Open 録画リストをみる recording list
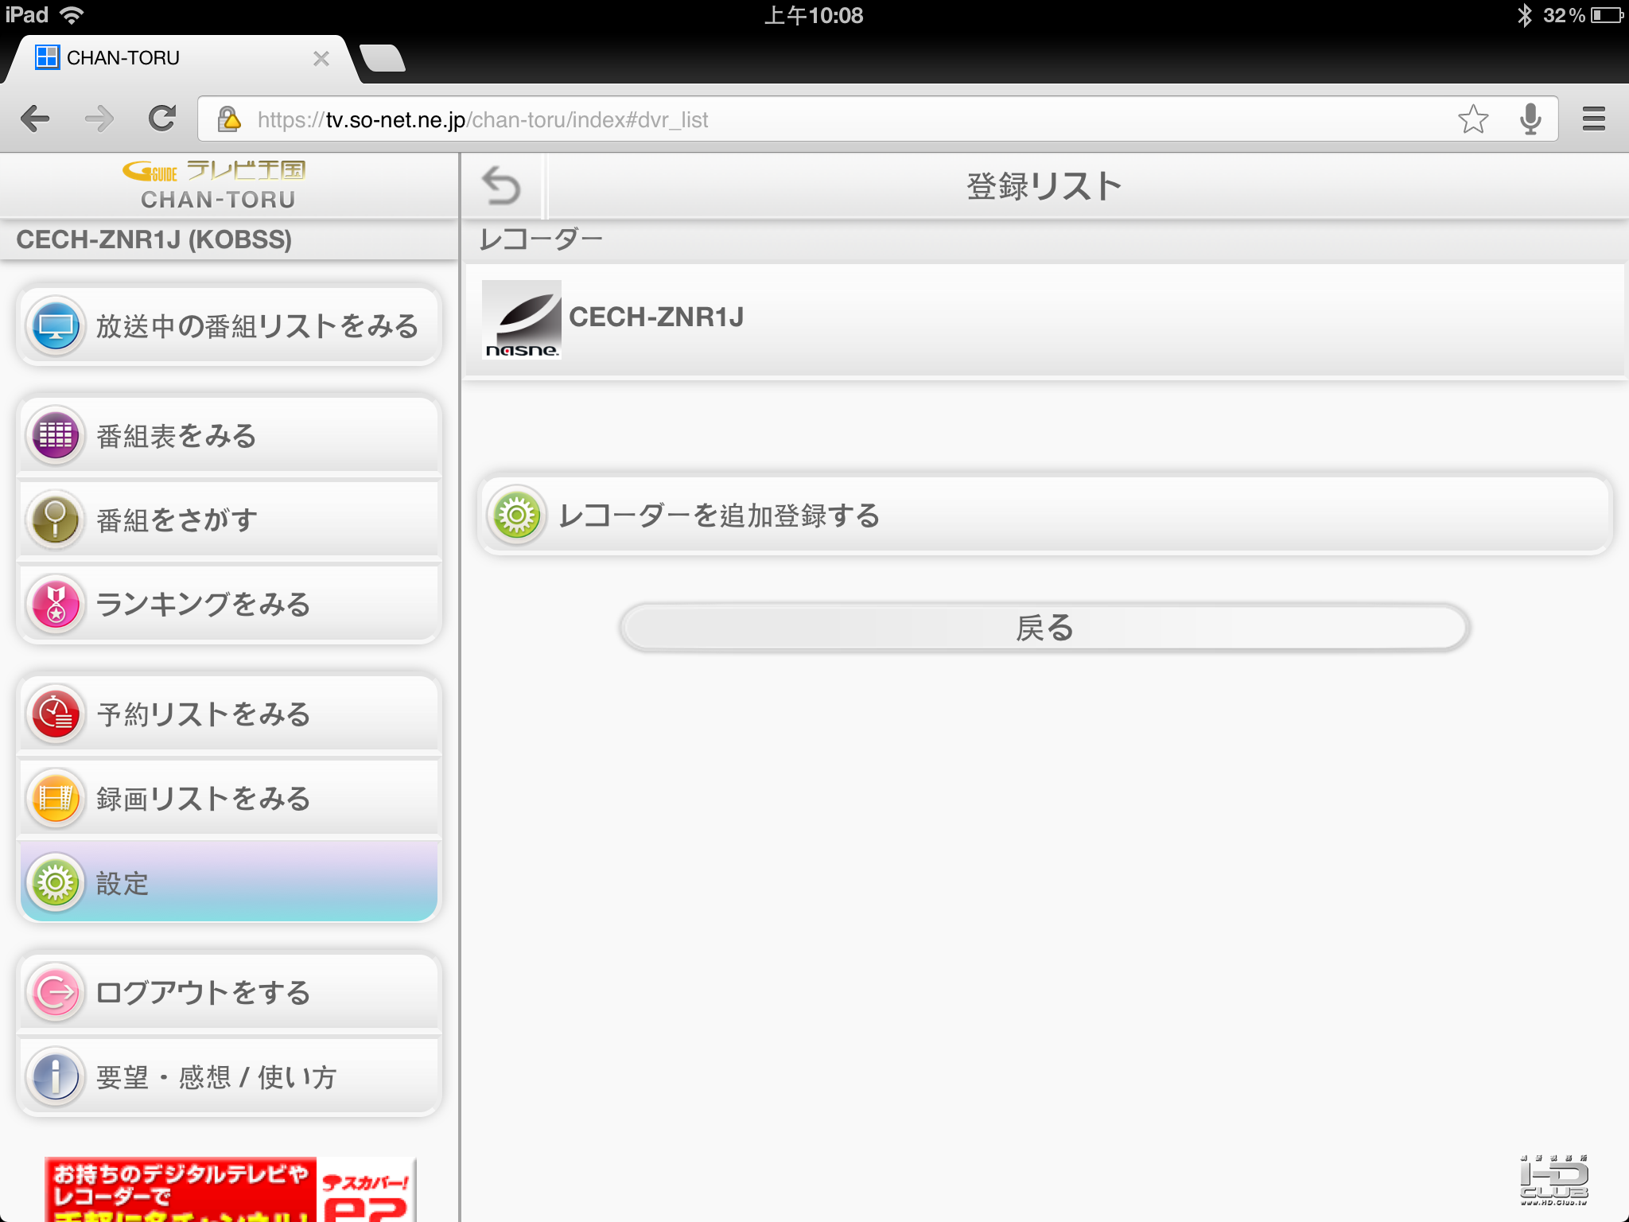 (x=229, y=798)
